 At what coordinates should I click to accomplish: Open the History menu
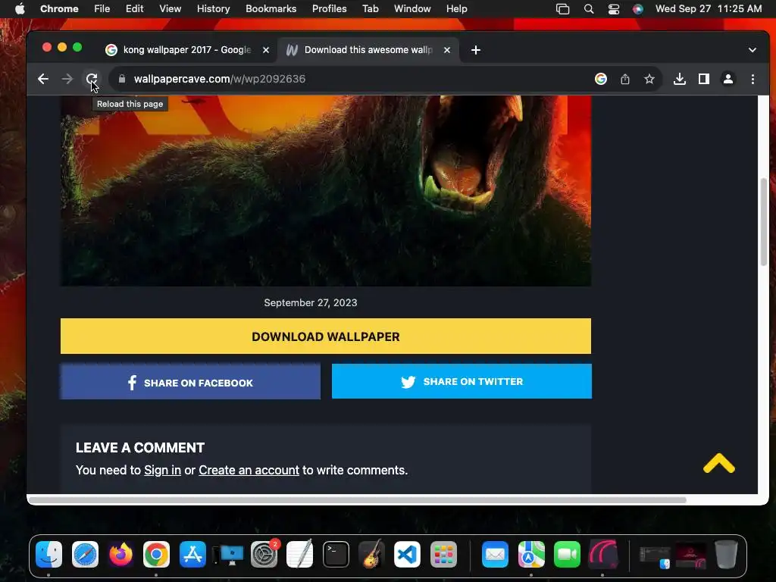coord(213,8)
